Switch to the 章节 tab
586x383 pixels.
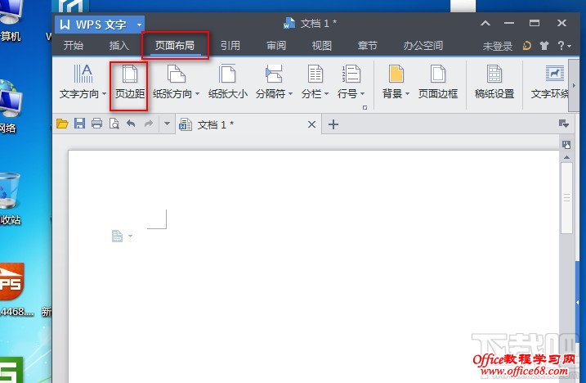pyautogui.click(x=367, y=46)
